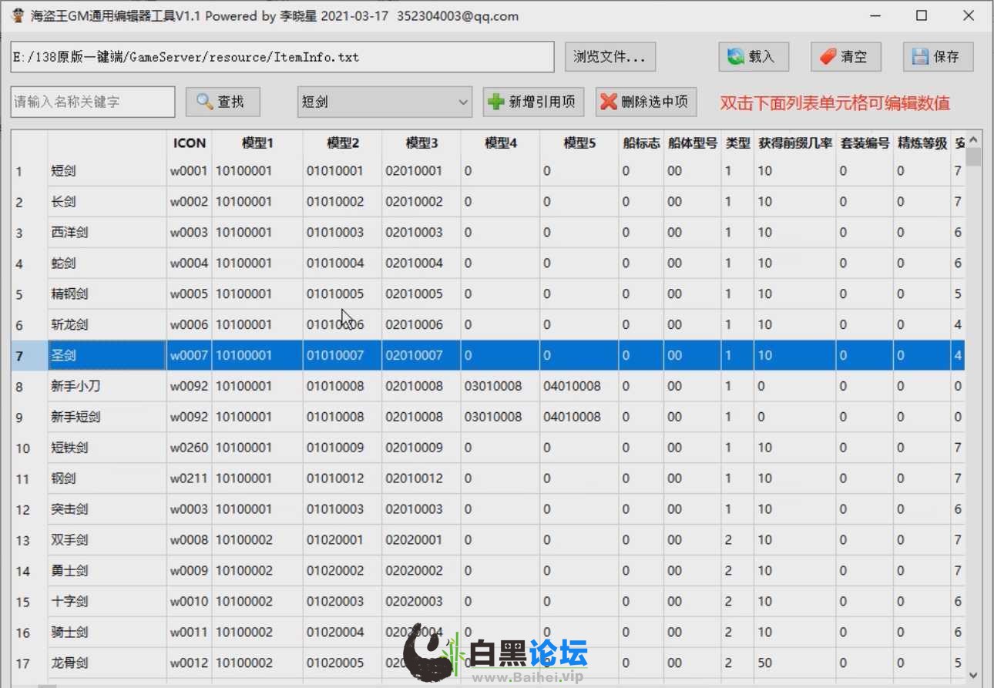Select the 斩龙剑 row name cell

tap(107, 325)
